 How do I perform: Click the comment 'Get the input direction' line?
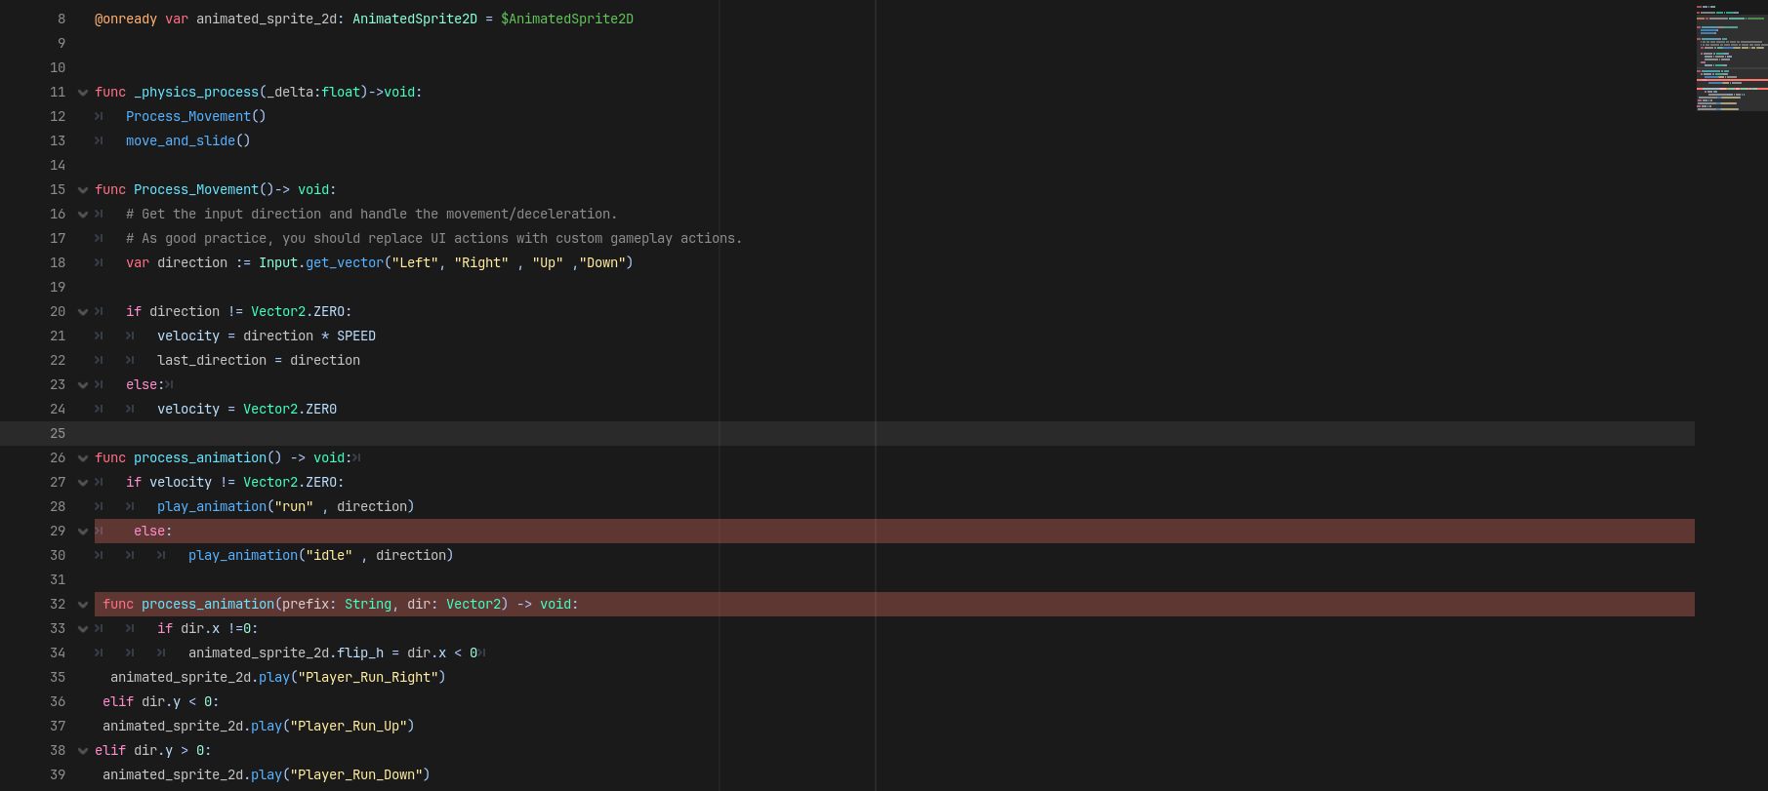pyautogui.click(x=371, y=214)
